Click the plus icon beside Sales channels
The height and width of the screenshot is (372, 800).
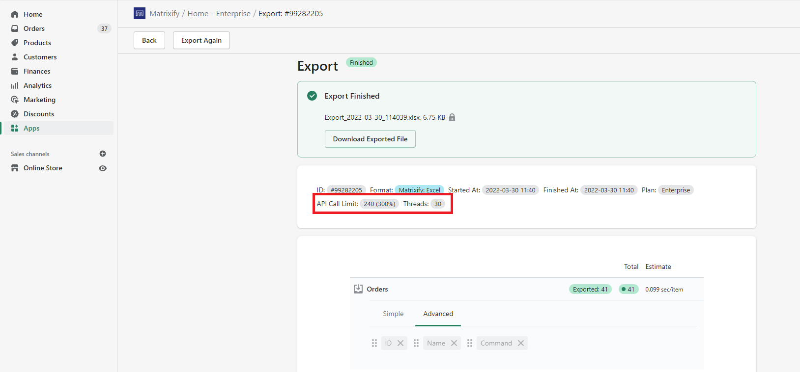coord(103,154)
